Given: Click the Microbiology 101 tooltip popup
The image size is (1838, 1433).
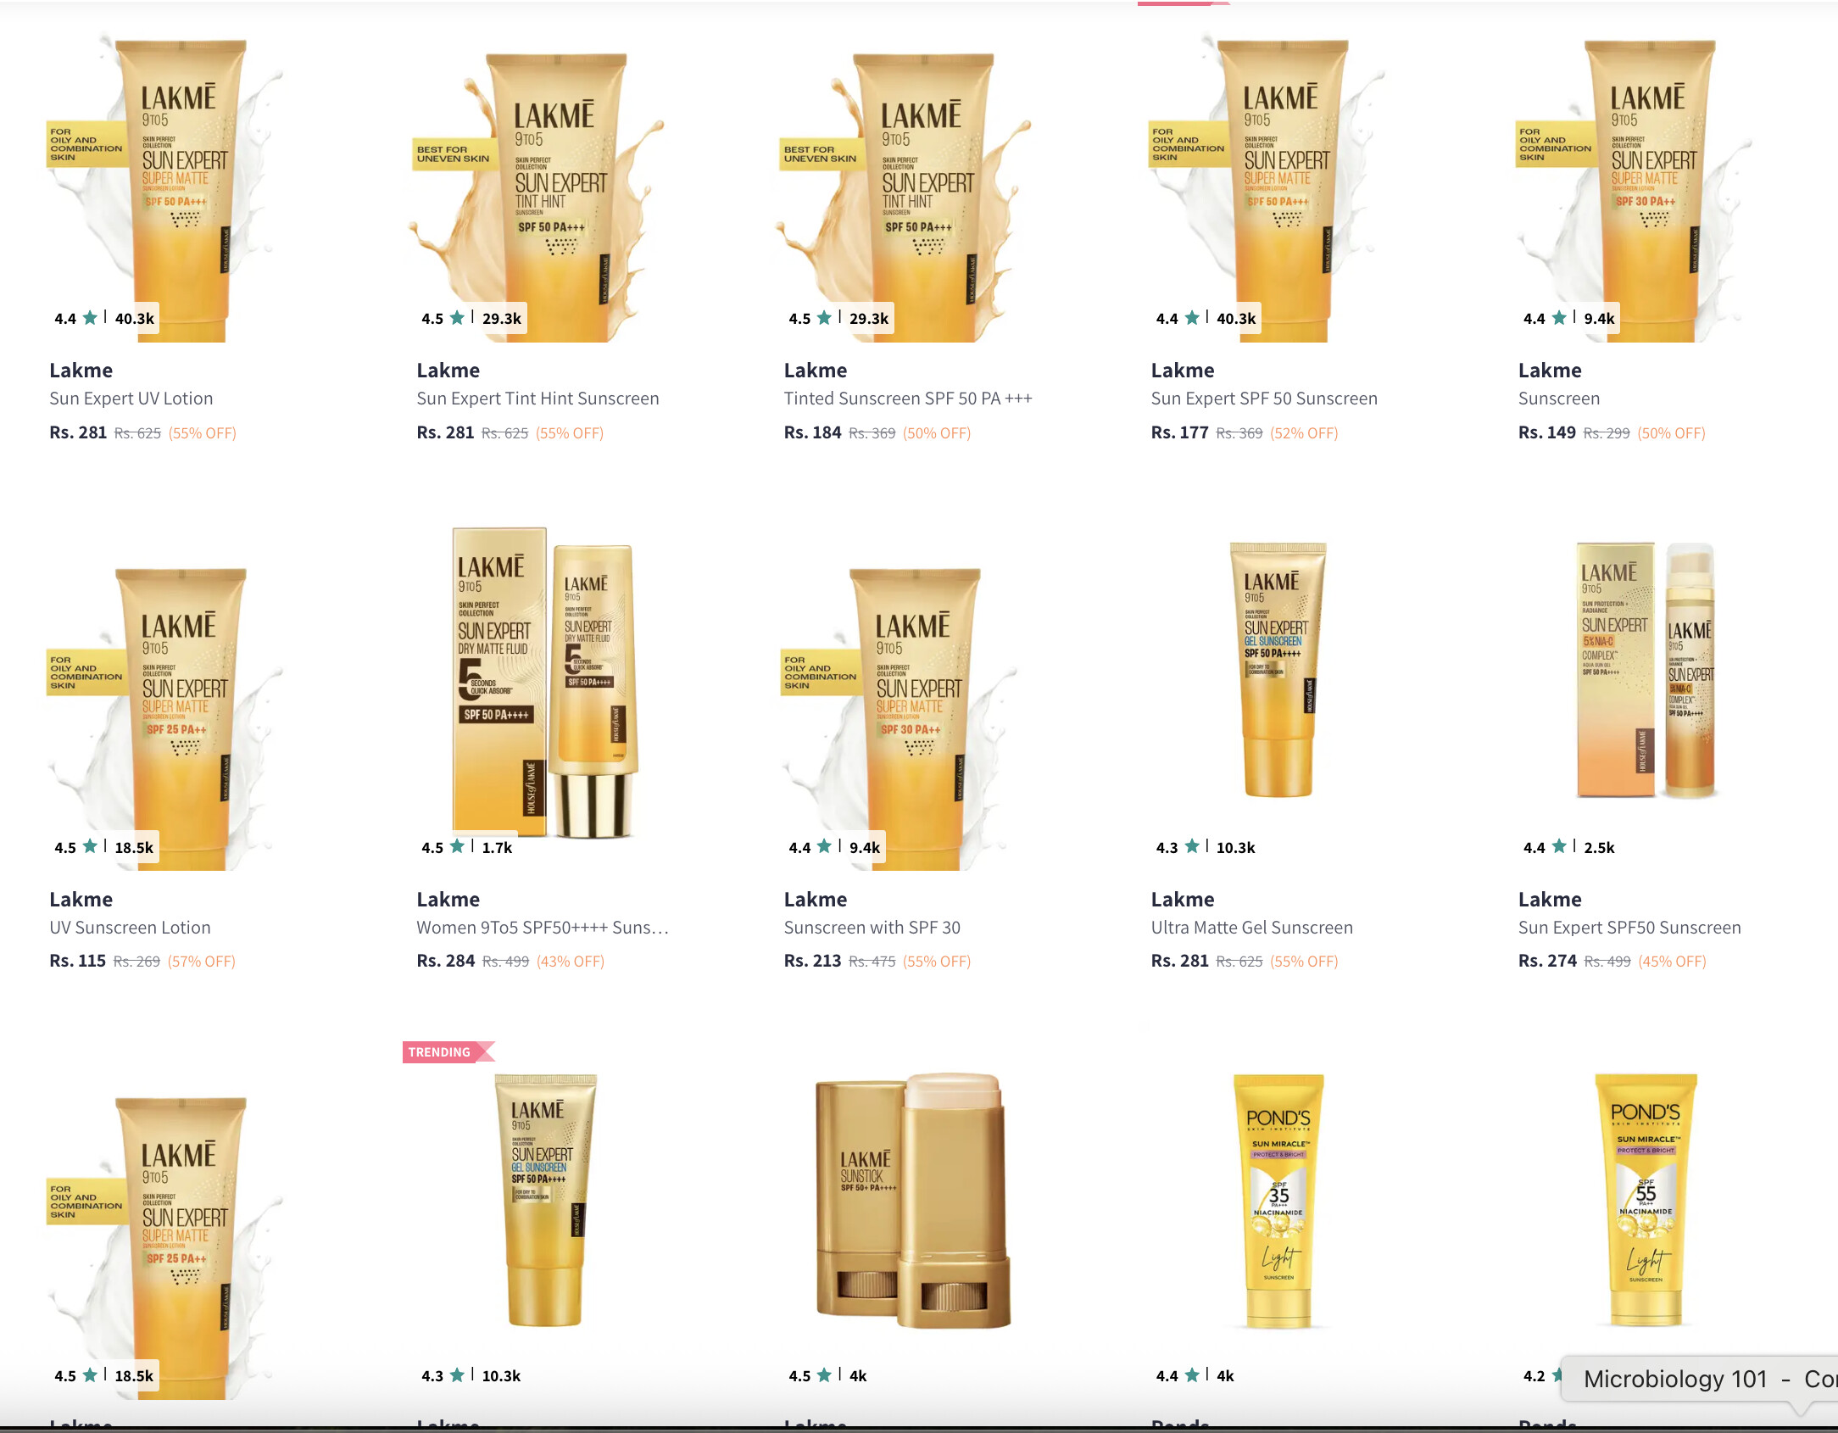Looking at the screenshot, I should pos(1699,1379).
